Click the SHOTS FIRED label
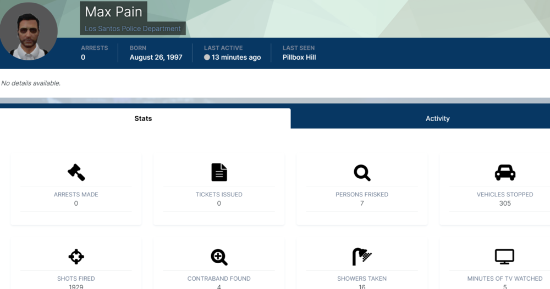Image resolution: width=550 pixels, height=289 pixels. pyautogui.click(x=76, y=279)
